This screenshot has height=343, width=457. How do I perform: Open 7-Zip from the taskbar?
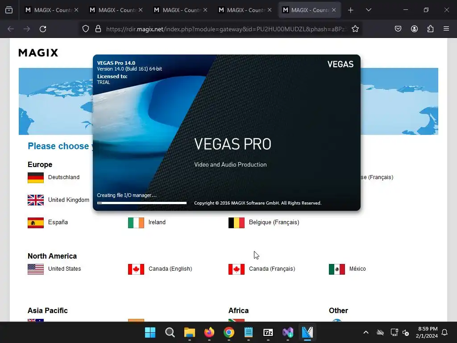coord(268,332)
